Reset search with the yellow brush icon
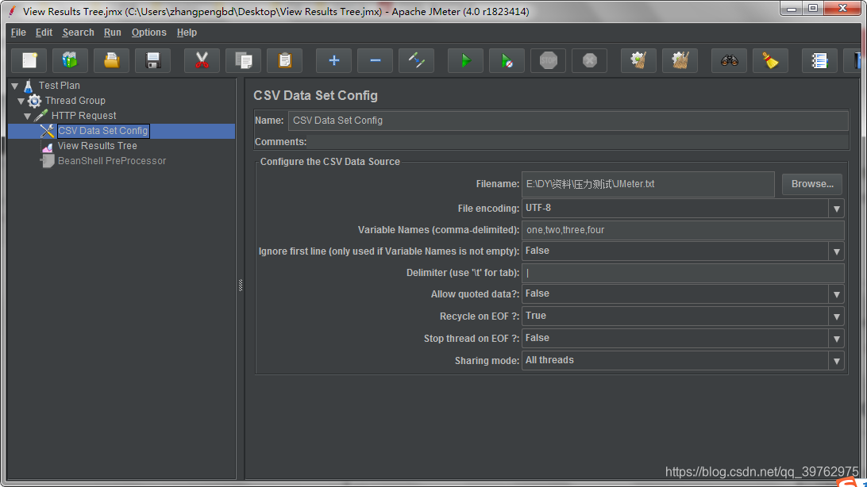The width and height of the screenshot is (867, 487). point(770,60)
